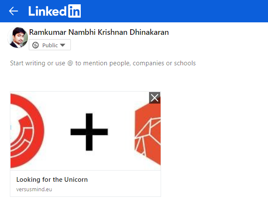
Task: Click the blue header bar empty area
Action: pos(171,11)
